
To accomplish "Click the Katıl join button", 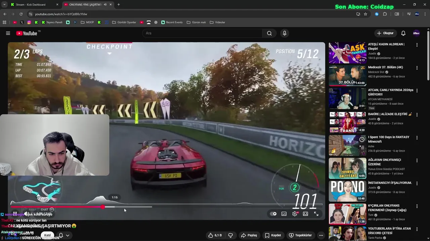I will 48,235.
